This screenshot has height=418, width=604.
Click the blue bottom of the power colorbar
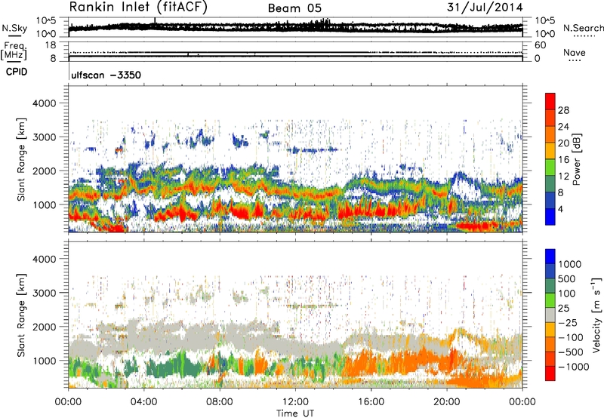550,217
